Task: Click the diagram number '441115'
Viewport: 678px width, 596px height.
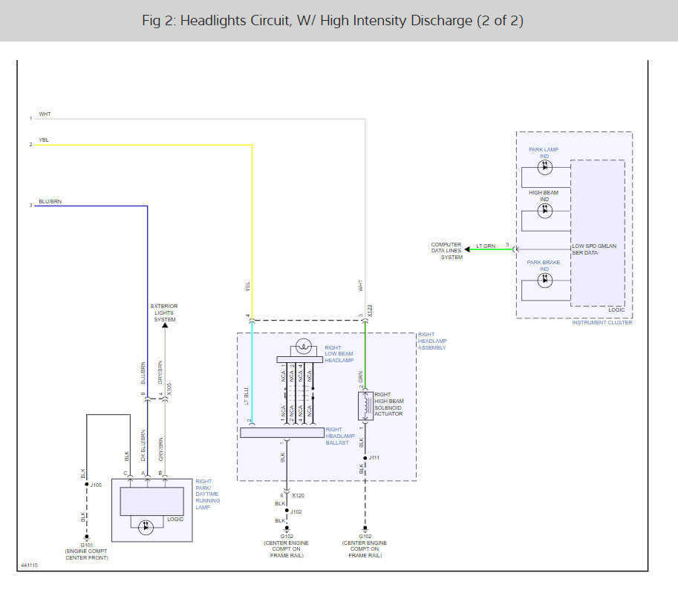Action: click(30, 566)
